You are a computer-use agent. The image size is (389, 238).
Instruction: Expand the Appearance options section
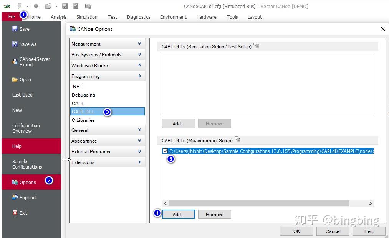click(107, 141)
